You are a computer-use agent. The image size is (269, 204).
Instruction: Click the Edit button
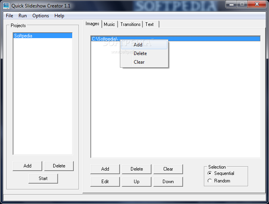105,182
